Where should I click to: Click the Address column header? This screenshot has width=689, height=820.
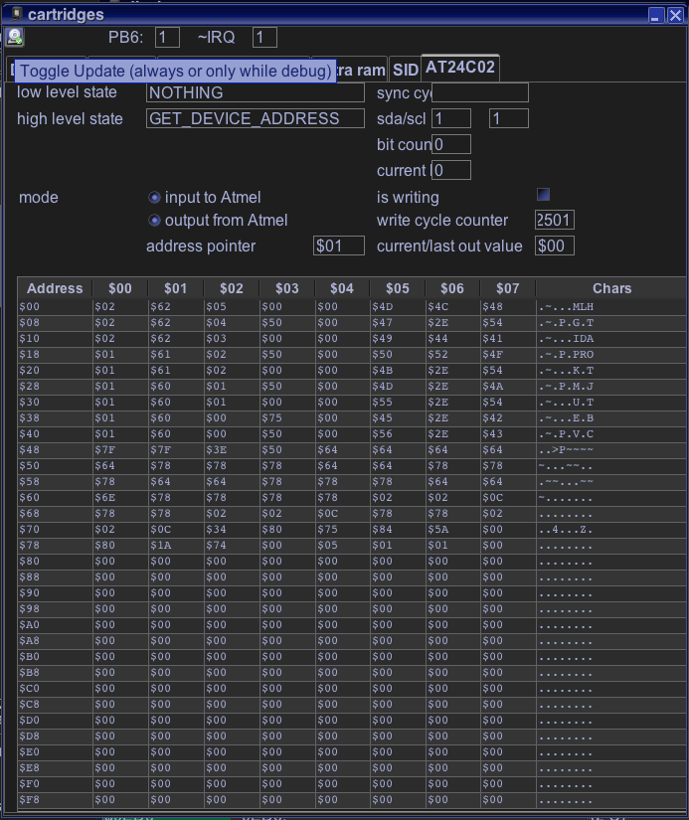click(x=55, y=288)
